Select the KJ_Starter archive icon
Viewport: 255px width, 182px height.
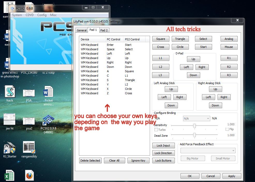(x=10, y=148)
